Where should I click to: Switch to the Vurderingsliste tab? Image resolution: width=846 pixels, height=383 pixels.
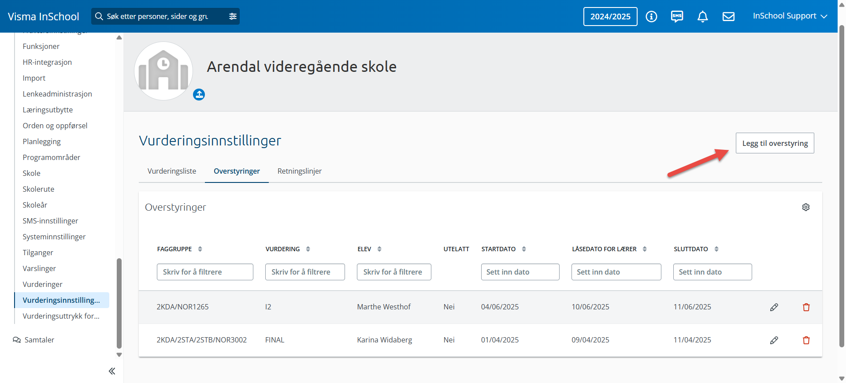(172, 171)
